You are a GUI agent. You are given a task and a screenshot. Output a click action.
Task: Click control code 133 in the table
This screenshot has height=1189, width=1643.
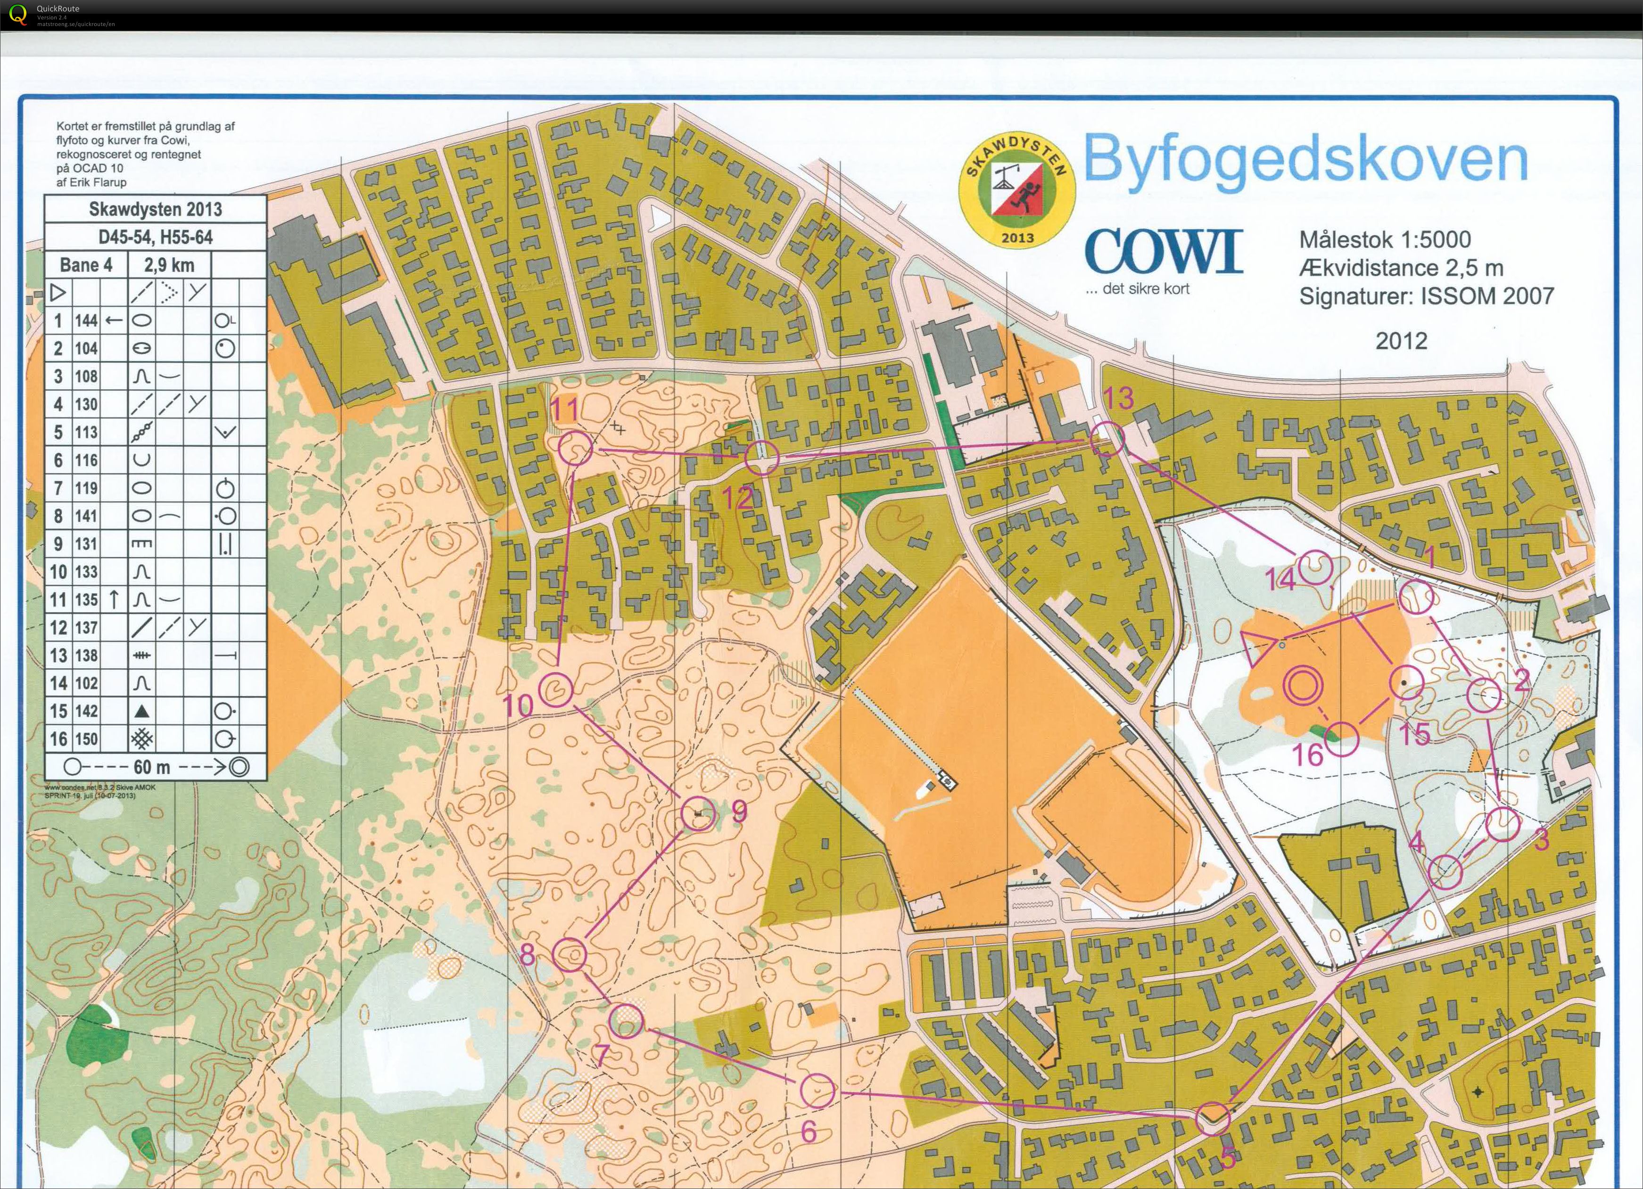point(86,572)
